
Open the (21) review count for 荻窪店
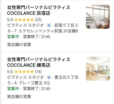[38, 20]
